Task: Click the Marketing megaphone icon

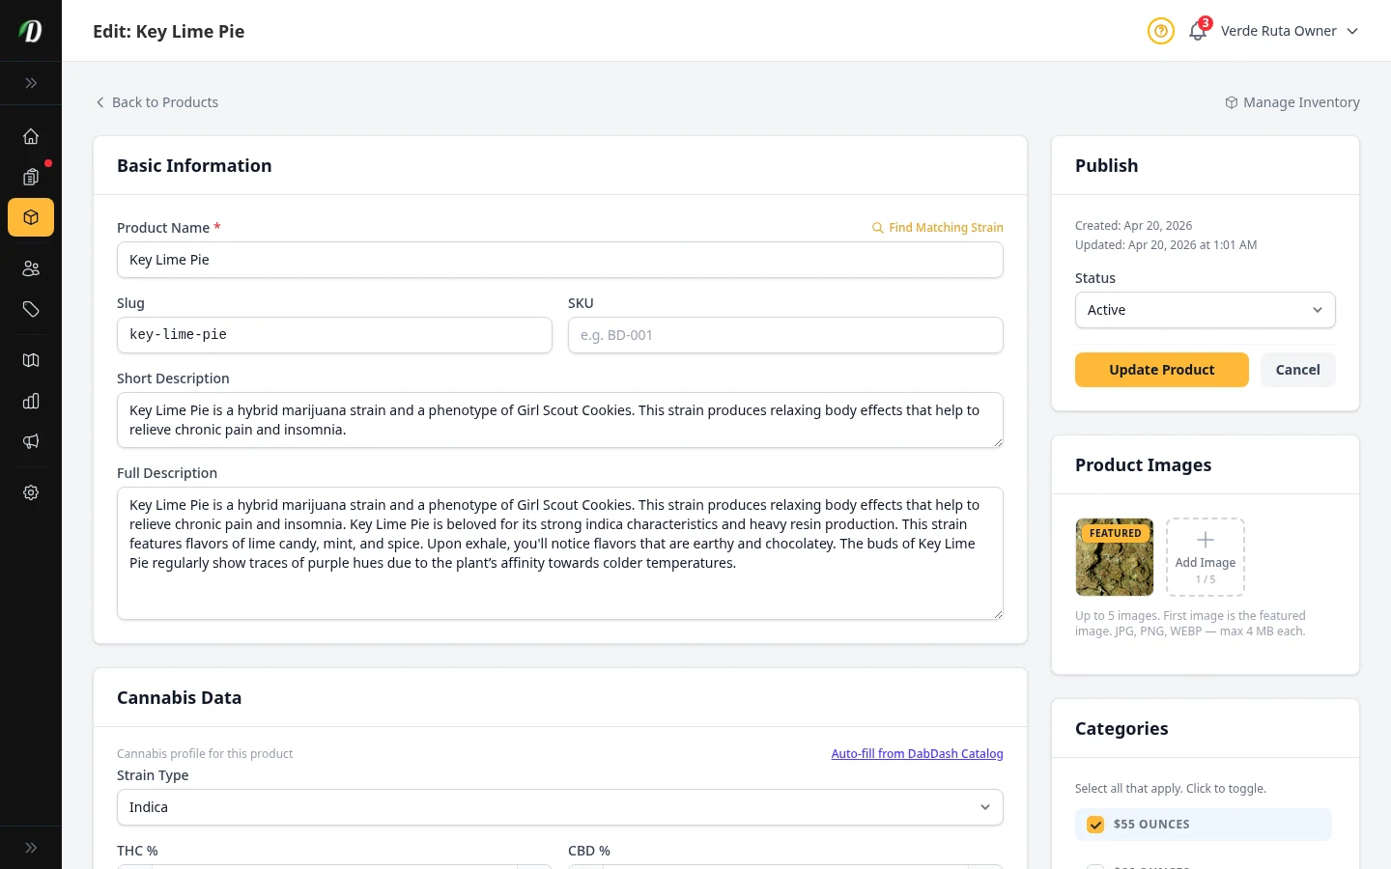Action: 31,441
